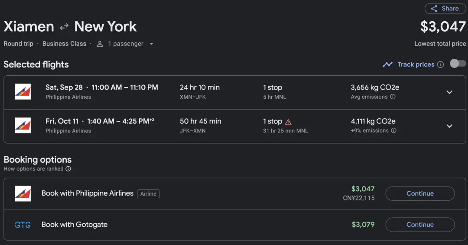This screenshot has height=245, width=468.
Task: Click the Track prices info icon
Action: tap(440, 64)
